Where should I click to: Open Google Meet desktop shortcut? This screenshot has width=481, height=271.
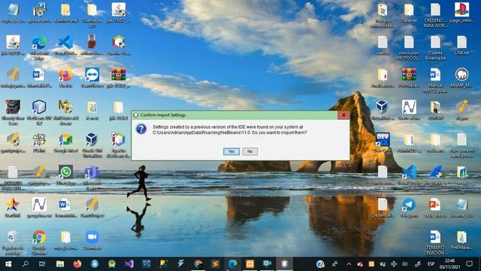click(65, 143)
